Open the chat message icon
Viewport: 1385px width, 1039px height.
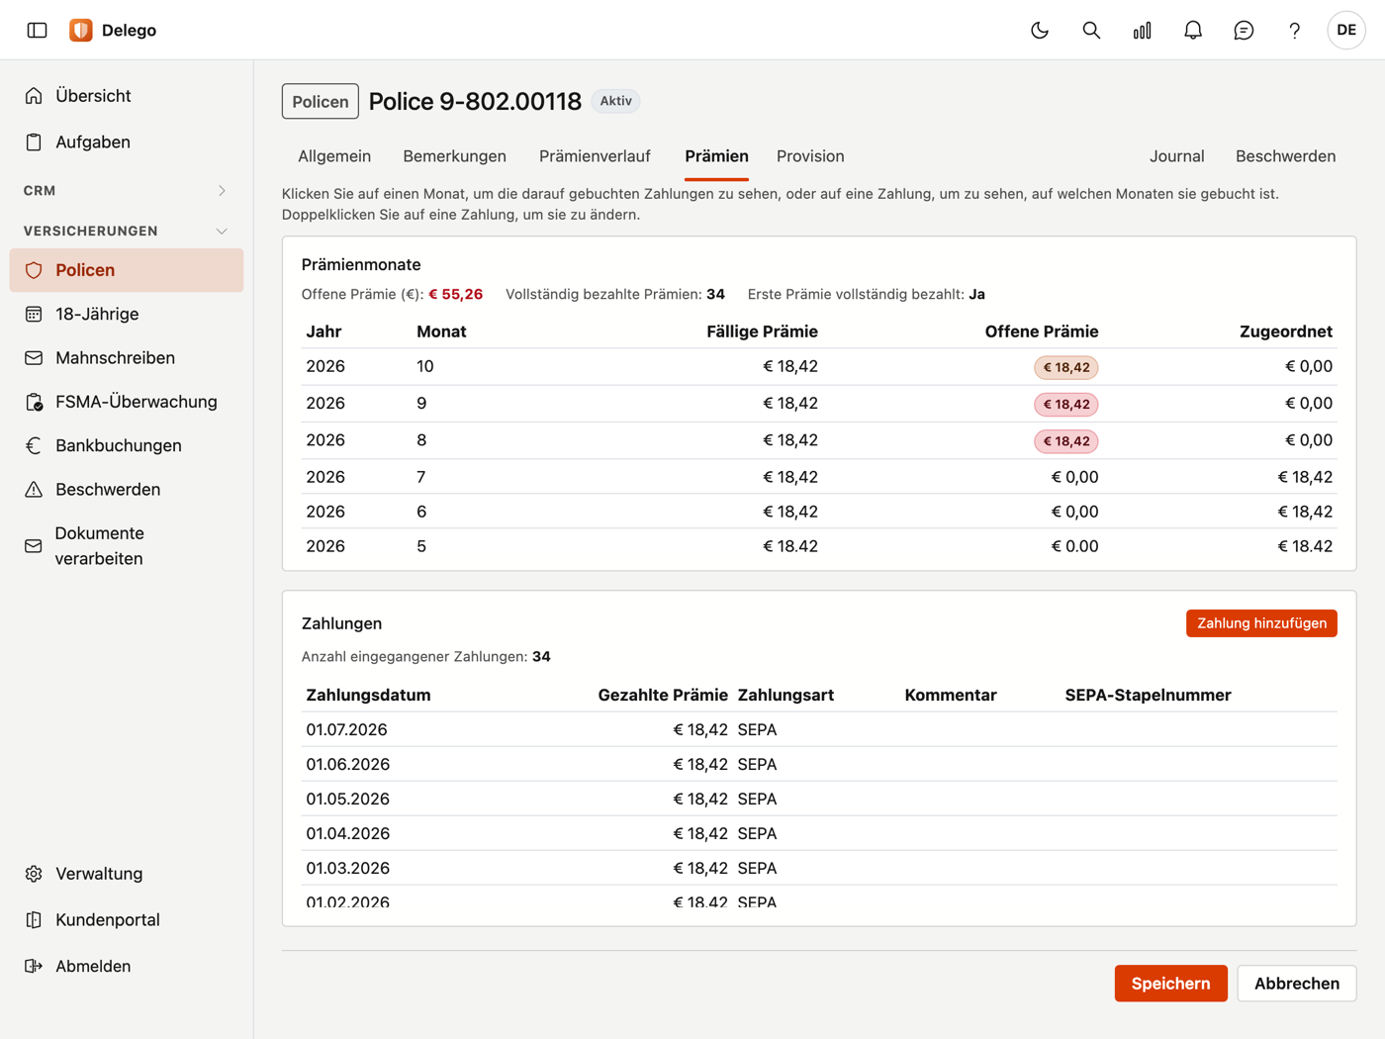pyautogui.click(x=1244, y=30)
